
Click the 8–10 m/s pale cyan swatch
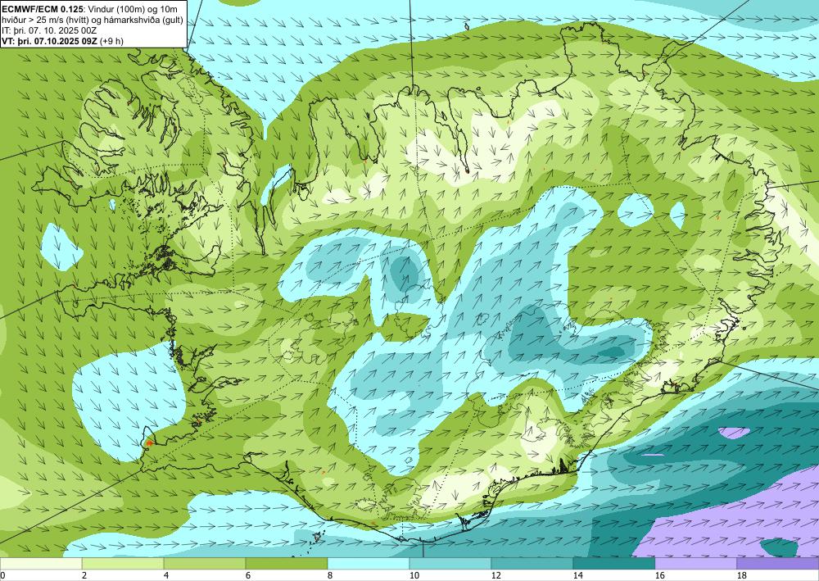pyautogui.click(x=369, y=563)
